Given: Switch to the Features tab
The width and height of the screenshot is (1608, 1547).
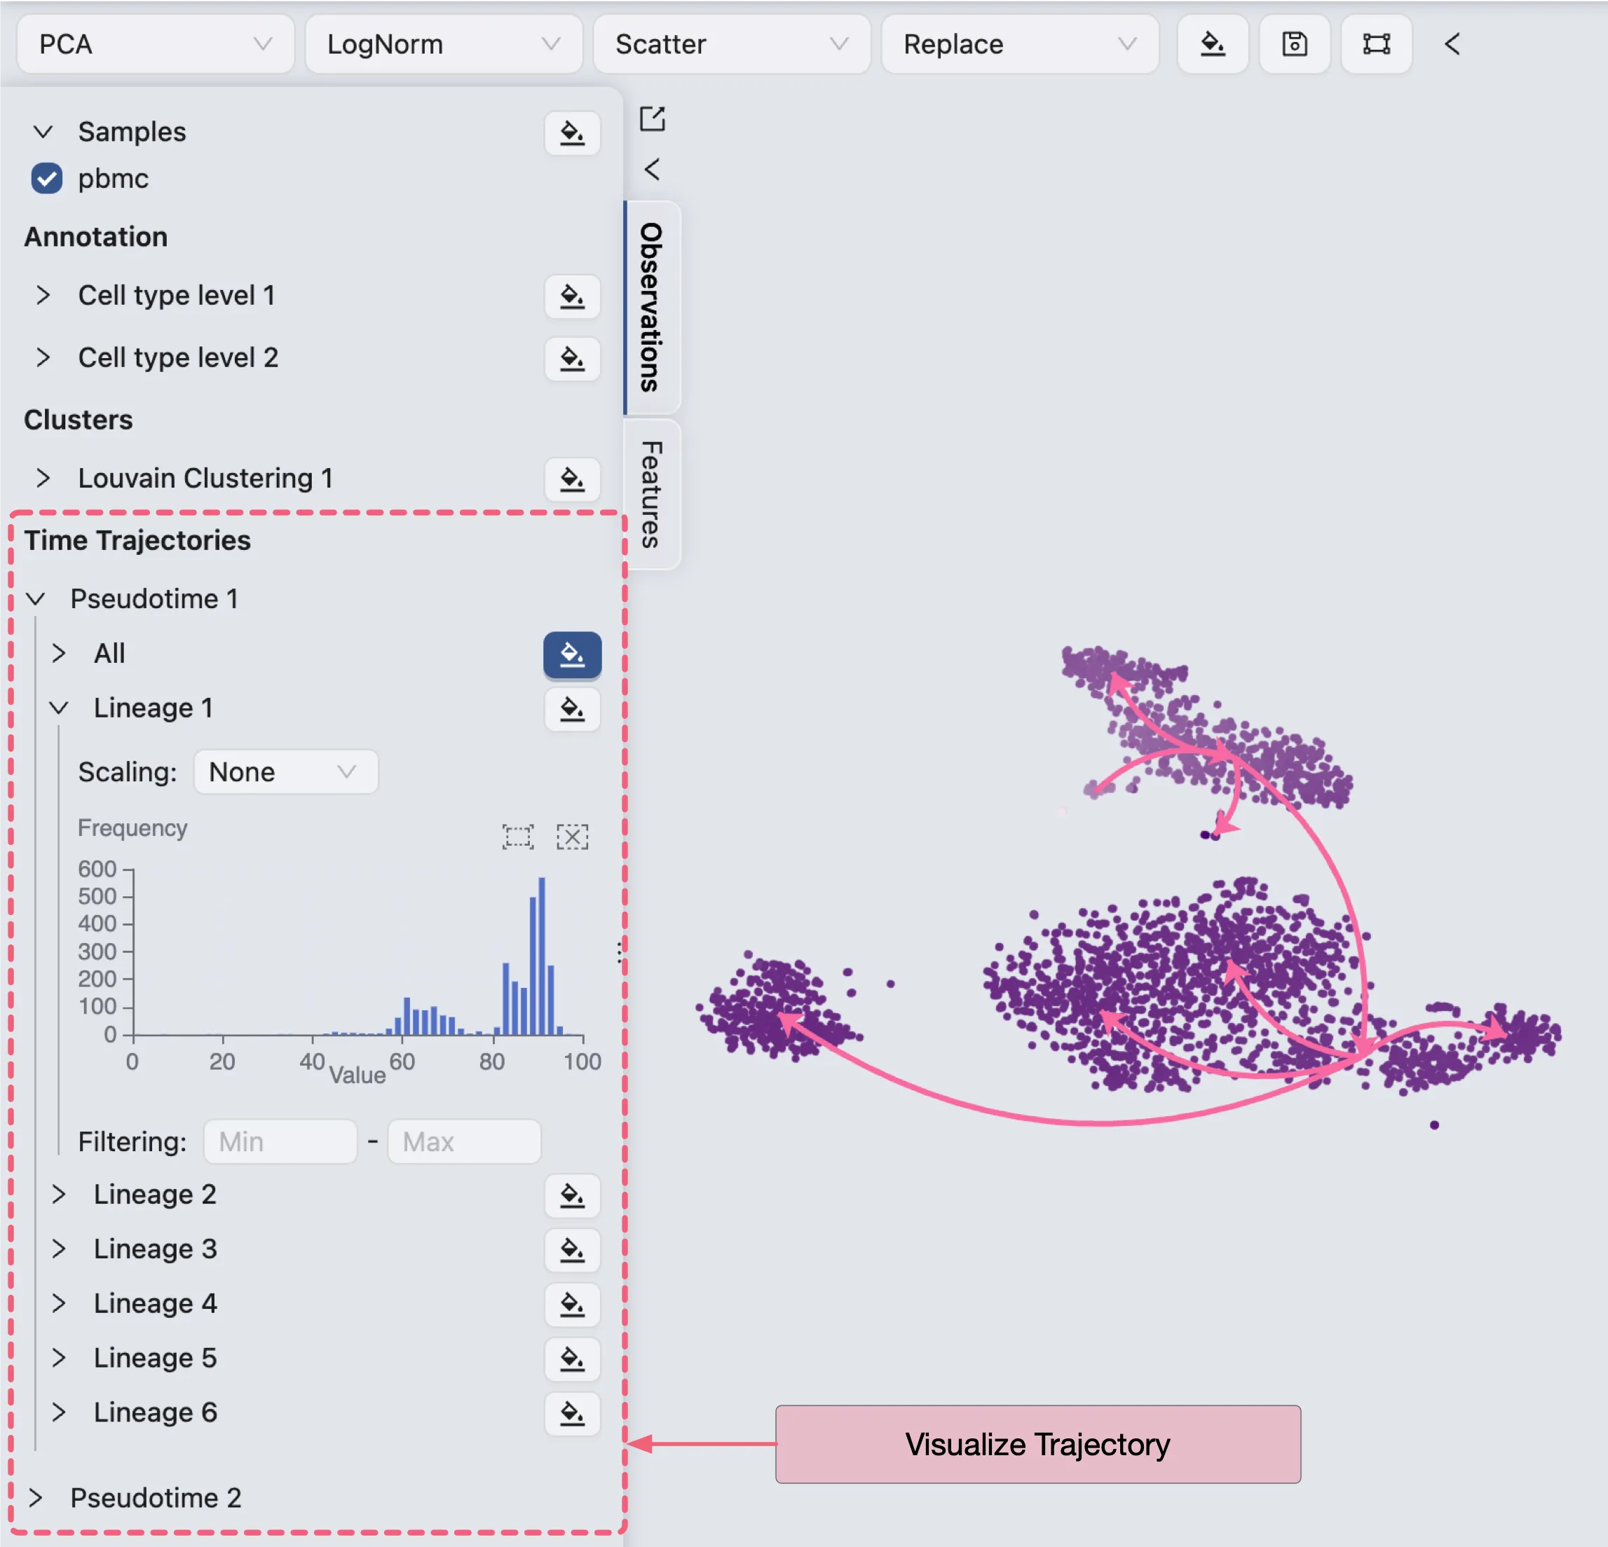Looking at the screenshot, I should [651, 495].
